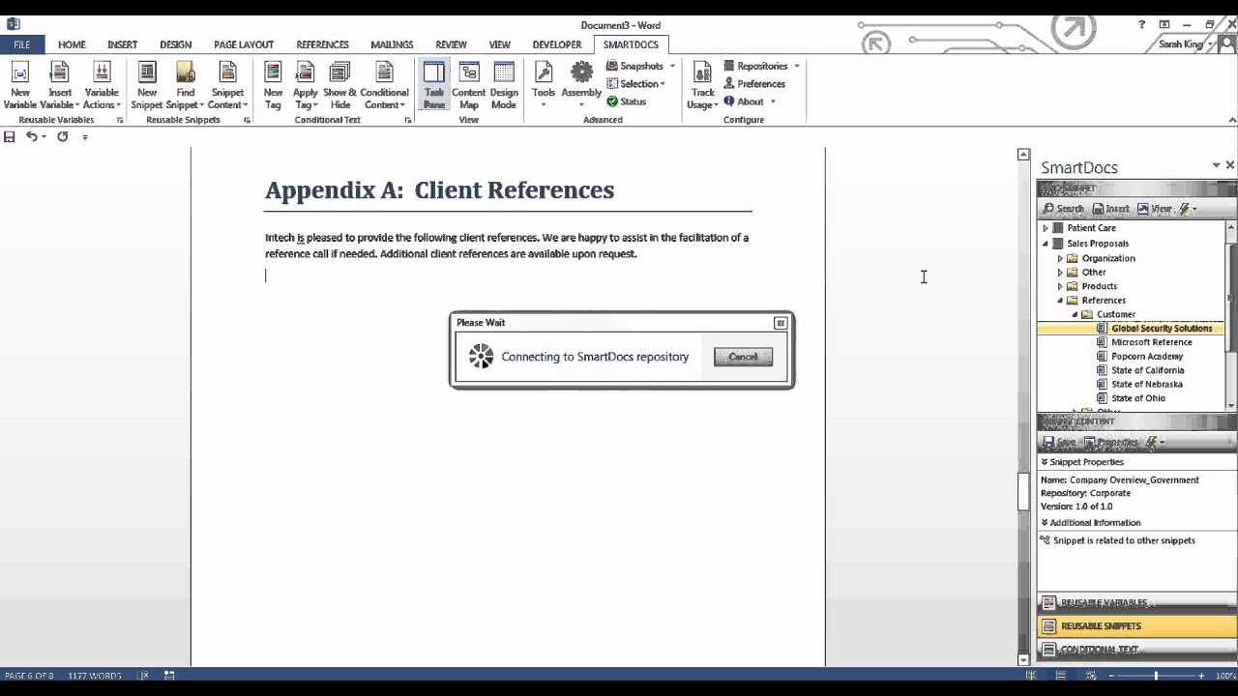
Task: Click Search in the SmartDocs pane
Action: (1063, 209)
